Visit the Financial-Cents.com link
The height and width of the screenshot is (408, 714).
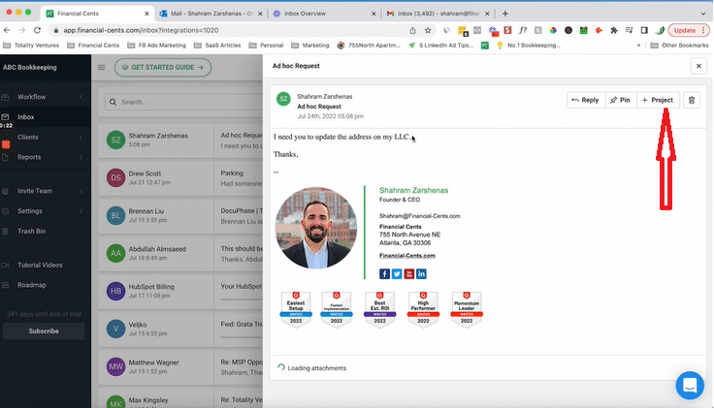[407, 256]
